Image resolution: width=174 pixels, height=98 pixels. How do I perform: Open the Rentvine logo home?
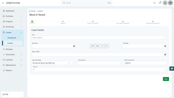[x=13, y=3]
